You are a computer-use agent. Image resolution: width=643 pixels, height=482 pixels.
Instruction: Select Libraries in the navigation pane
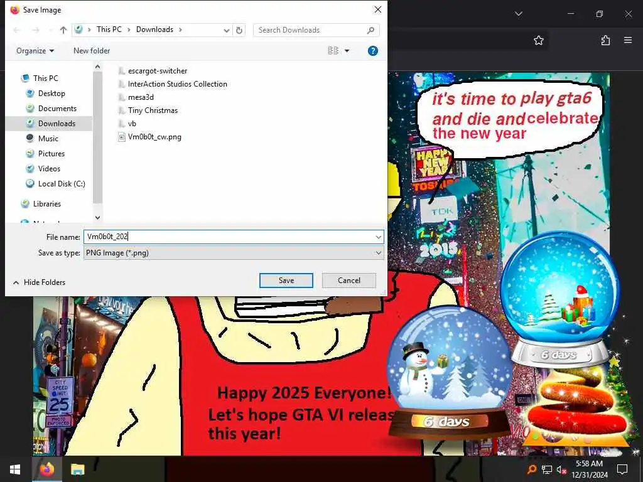pos(46,204)
